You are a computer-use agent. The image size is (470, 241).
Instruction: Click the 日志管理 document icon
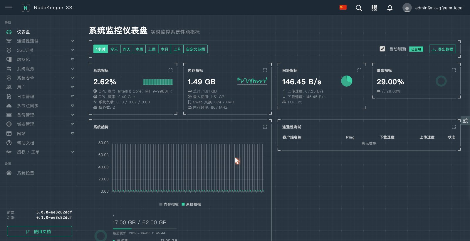[9, 97]
